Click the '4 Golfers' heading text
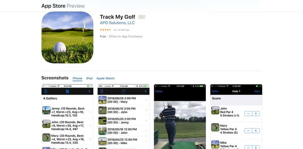 click(50, 98)
